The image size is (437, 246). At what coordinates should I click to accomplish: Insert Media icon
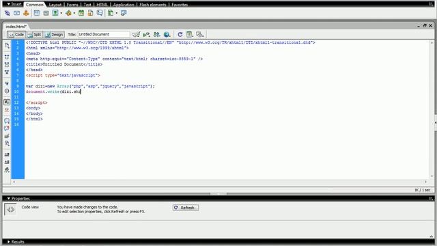(68, 13)
